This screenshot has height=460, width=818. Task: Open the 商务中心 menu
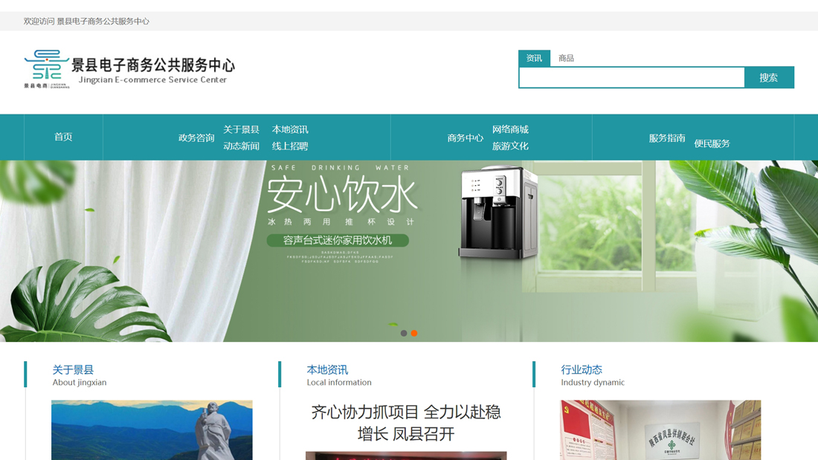point(466,137)
